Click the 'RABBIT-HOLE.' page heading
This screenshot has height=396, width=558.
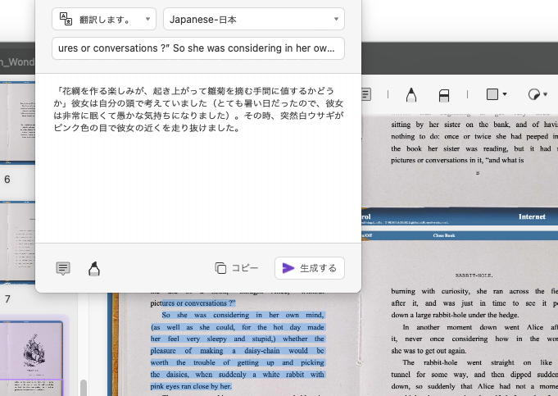[x=474, y=275]
